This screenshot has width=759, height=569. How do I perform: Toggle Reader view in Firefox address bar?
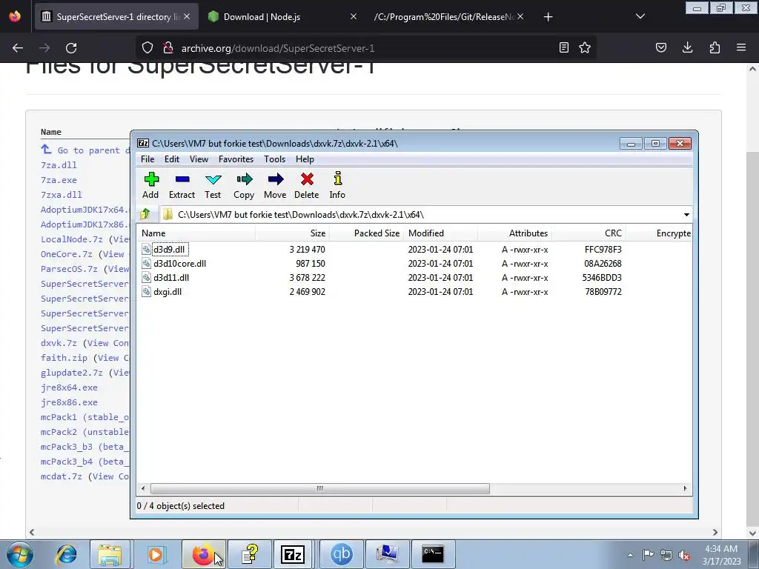(x=563, y=47)
